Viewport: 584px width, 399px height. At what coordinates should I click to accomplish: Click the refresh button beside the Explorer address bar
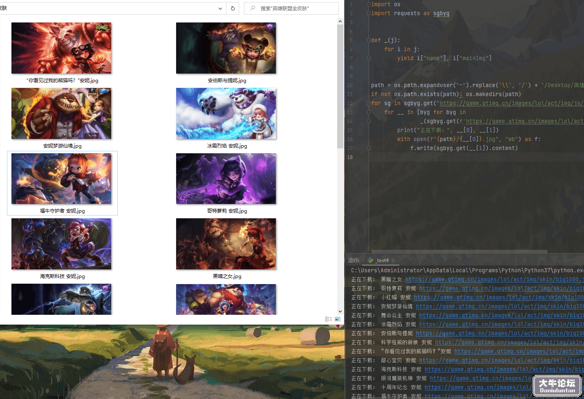(233, 8)
